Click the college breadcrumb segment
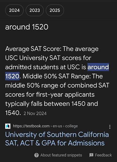 pos(71,126)
